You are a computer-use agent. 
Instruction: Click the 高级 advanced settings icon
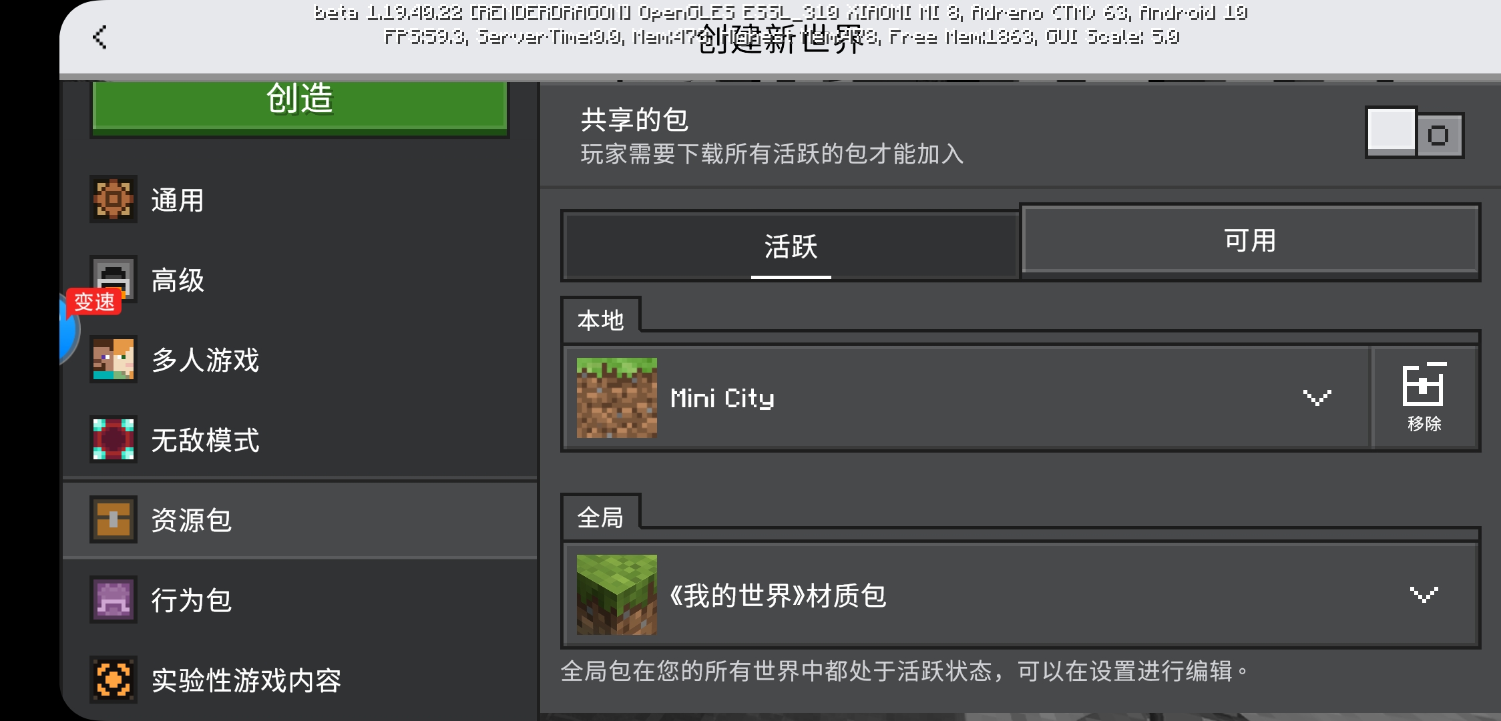pyautogui.click(x=114, y=279)
